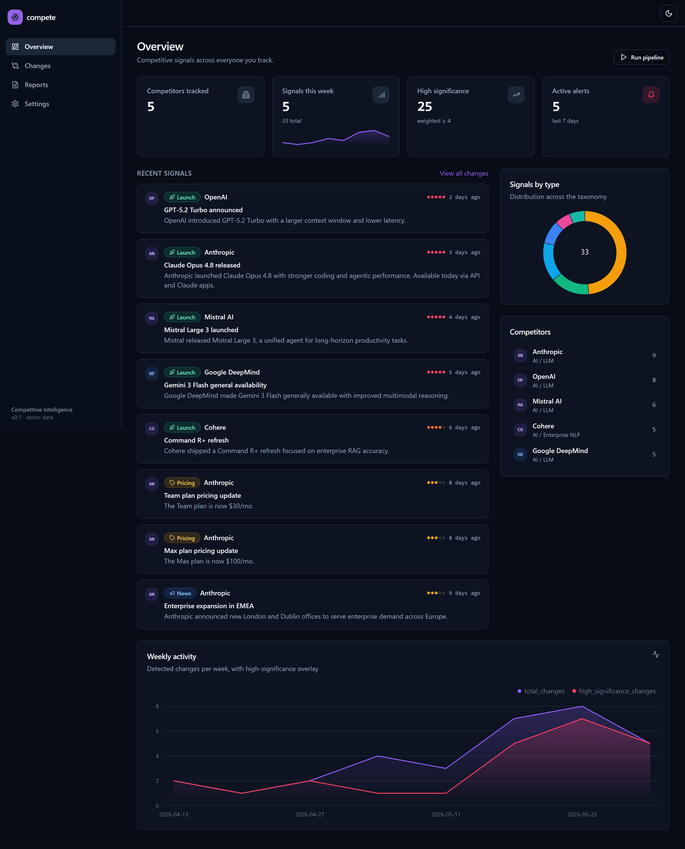685x849 pixels.
Task: Click the Launch tag on Google DeepMind signal
Action: 182,372
